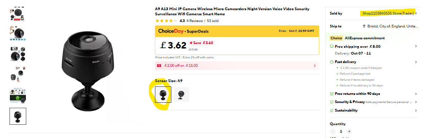
Task: Click the Security & Privacy shield icon
Action: (x=332, y=102)
